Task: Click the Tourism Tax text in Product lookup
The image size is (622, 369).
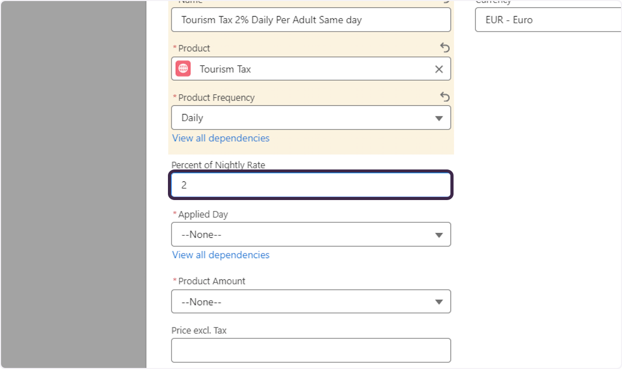Action: tap(225, 69)
